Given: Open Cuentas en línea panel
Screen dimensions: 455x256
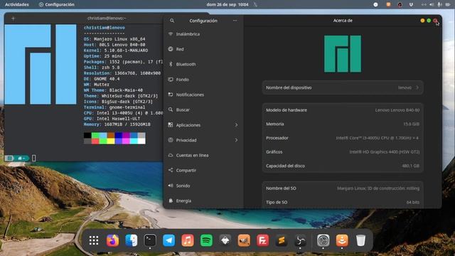Looking at the screenshot, I should [203, 155].
